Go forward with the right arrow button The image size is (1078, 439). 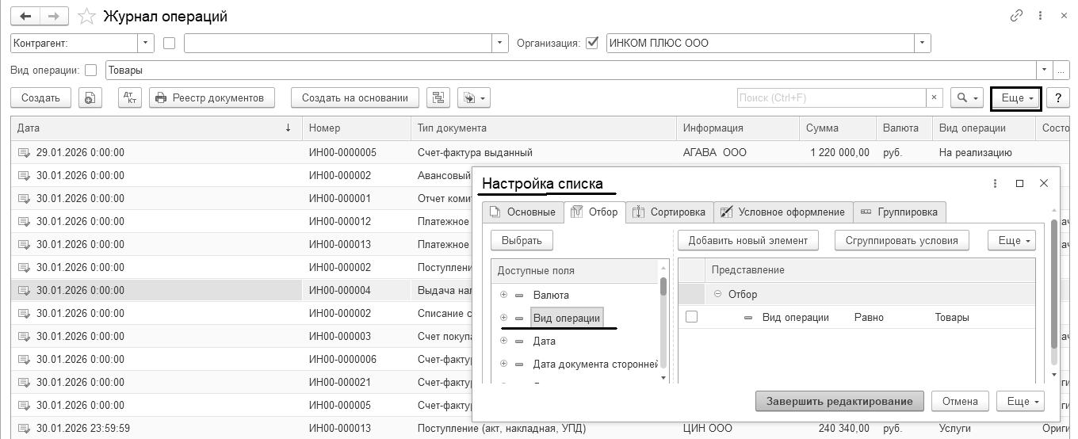click(x=53, y=16)
